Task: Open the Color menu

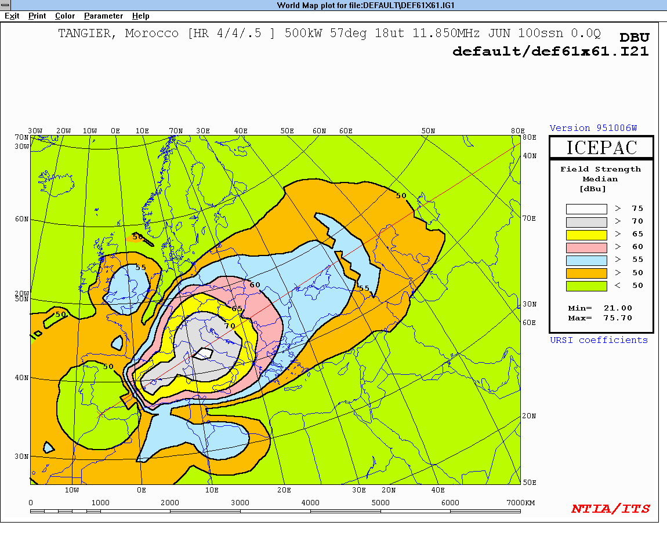Action: [x=65, y=16]
